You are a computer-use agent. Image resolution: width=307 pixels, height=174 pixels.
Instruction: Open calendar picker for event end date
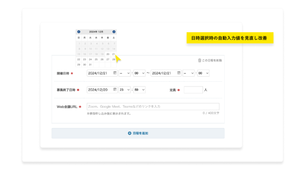179,73
